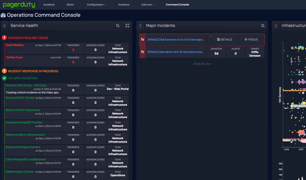This screenshot has width=306, height=180.
Task: Switch to Command Console tab
Action: pyautogui.click(x=177, y=5)
